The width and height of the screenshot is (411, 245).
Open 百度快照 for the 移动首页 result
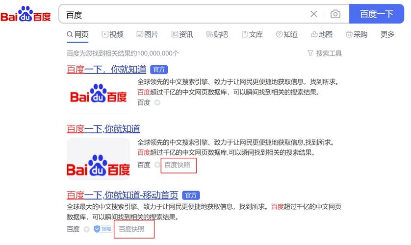coord(131,229)
